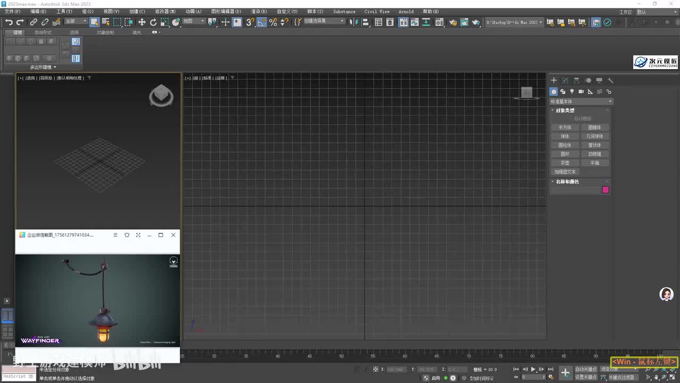Viewport: 680px width, 383px height.
Task: Click the 茶壶 teapot button
Action: click(565, 163)
